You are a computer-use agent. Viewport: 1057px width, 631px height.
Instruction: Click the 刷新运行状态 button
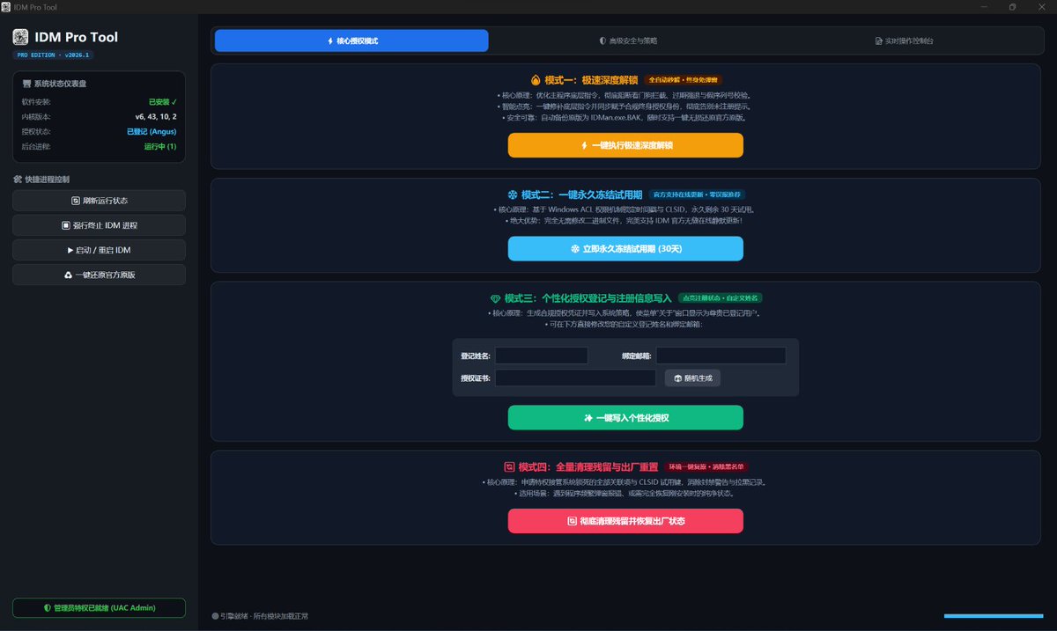pos(99,201)
